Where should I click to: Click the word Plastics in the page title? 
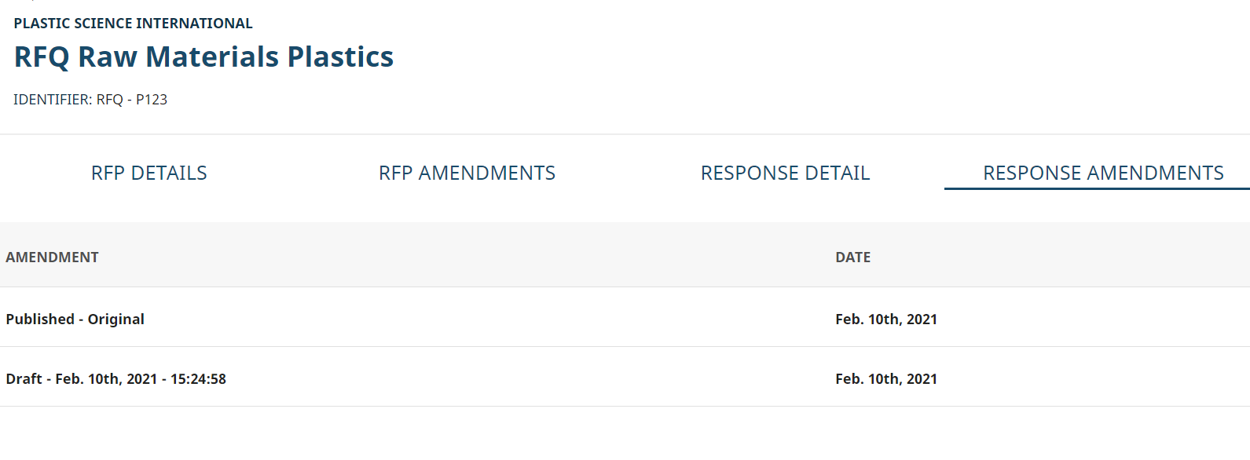tap(340, 57)
